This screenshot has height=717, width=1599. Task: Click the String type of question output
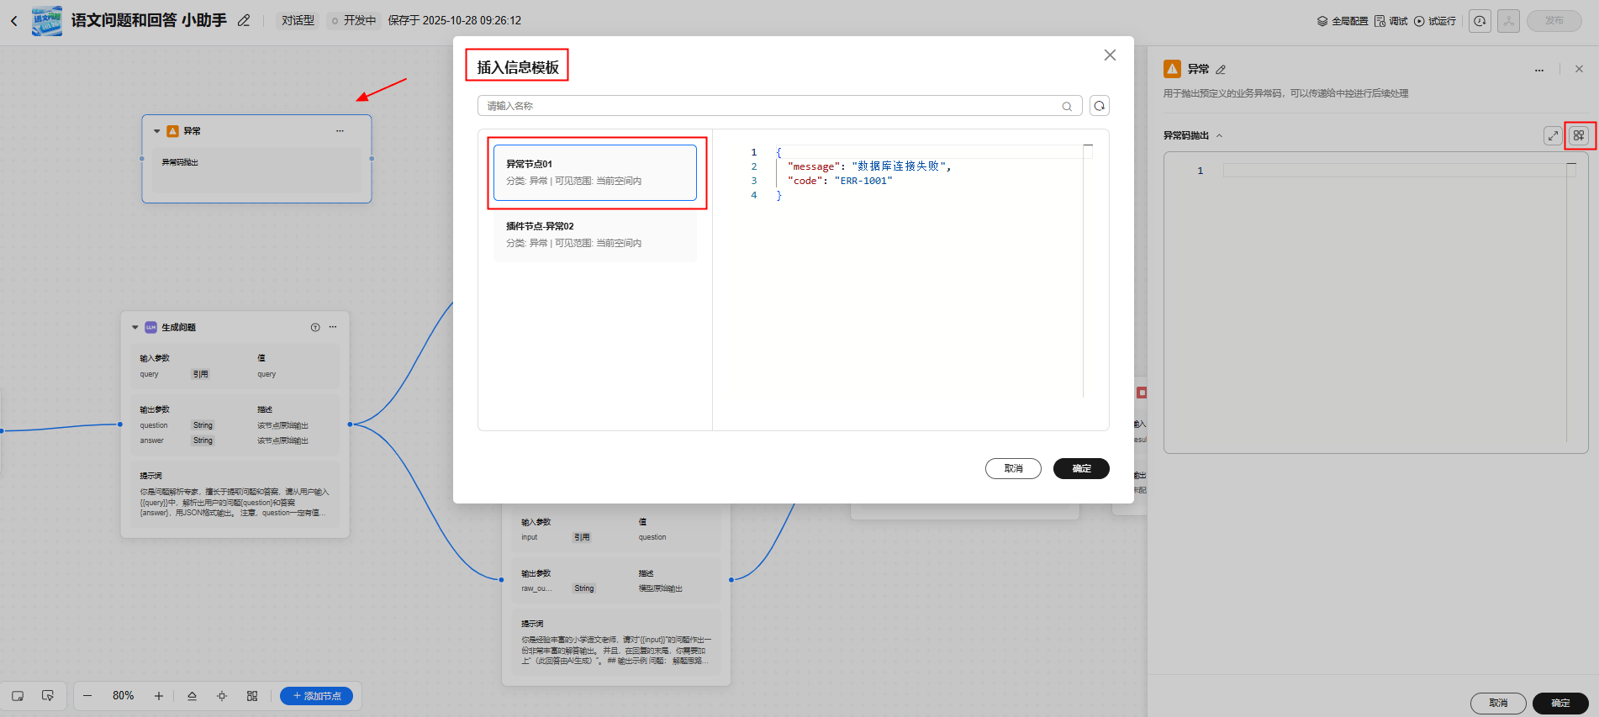point(203,425)
